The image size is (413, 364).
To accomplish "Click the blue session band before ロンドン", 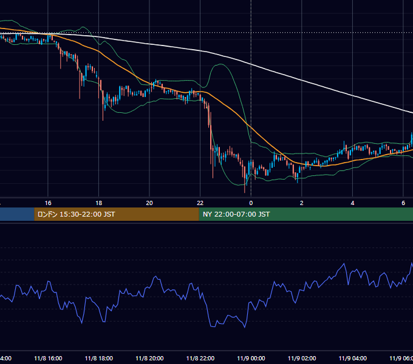I will pyautogui.click(x=17, y=214).
